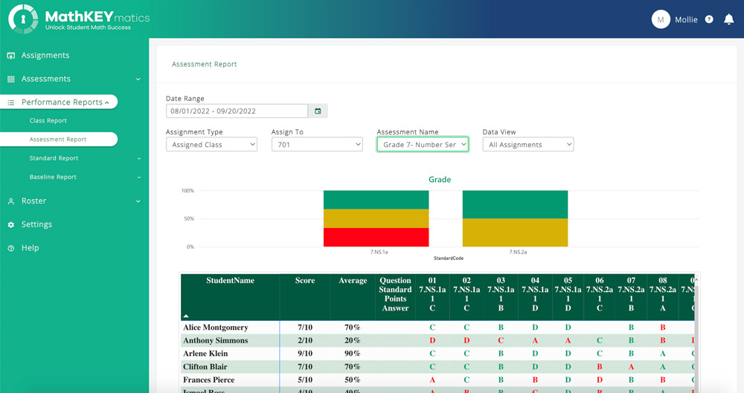The height and width of the screenshot is (393, 744).
Task: Open the Assignment Type dropdown
Action: click(x=211, y=145)
